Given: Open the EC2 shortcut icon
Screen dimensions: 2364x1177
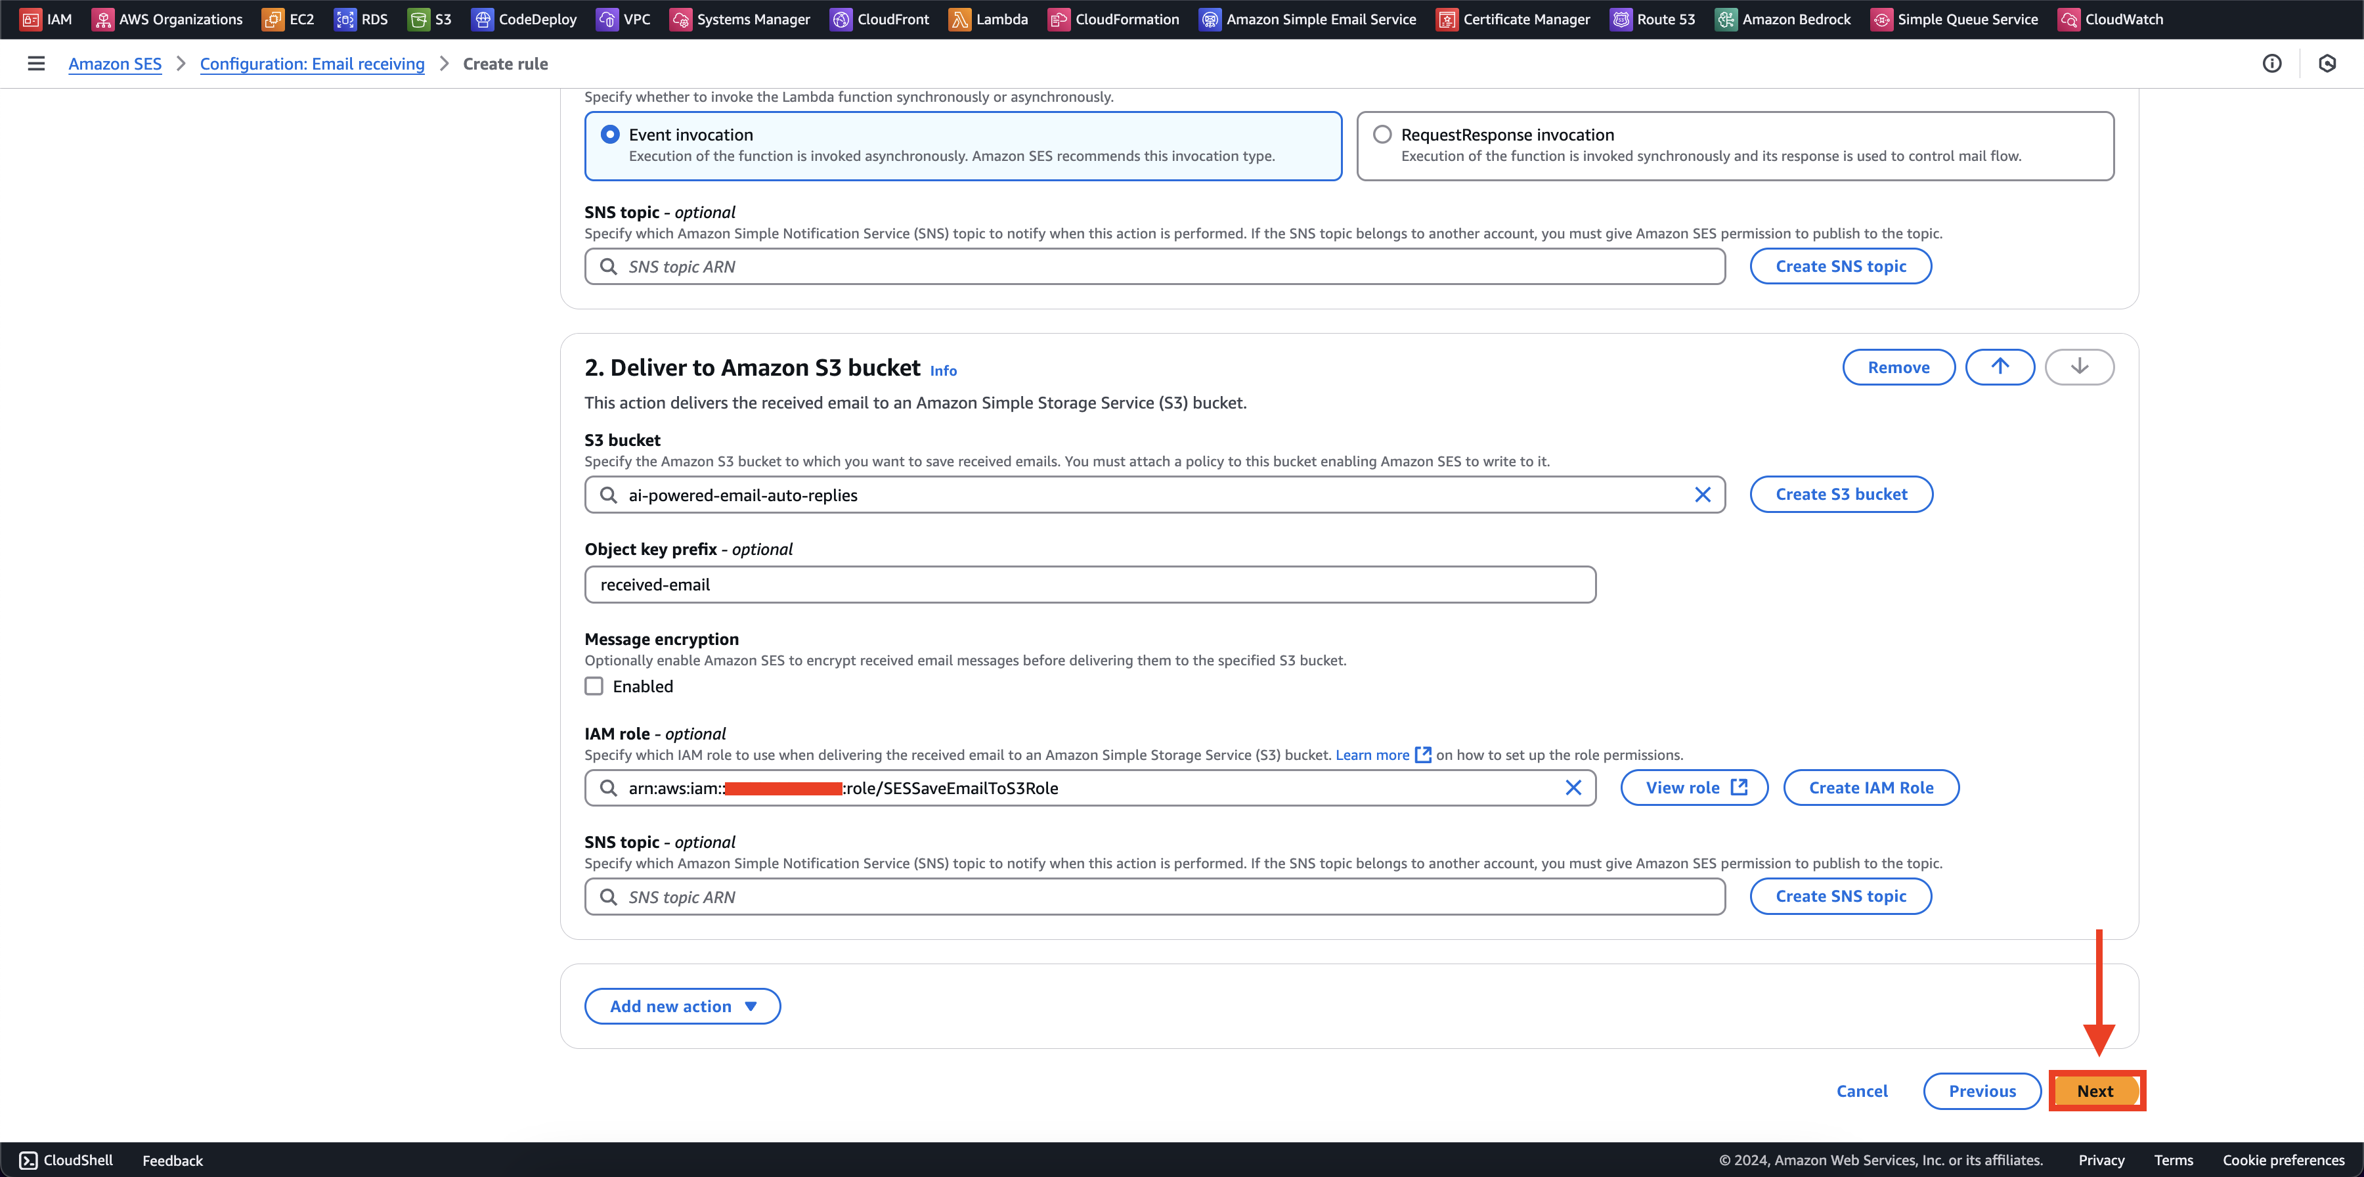Looking at the screenshot, I should coord(273,19).
